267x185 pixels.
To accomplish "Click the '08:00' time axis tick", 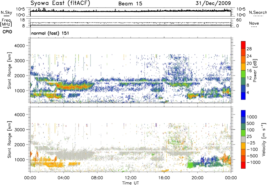I will (97, 178).
